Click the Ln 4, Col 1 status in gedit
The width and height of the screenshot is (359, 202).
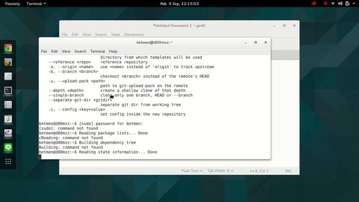click(259, 171)
